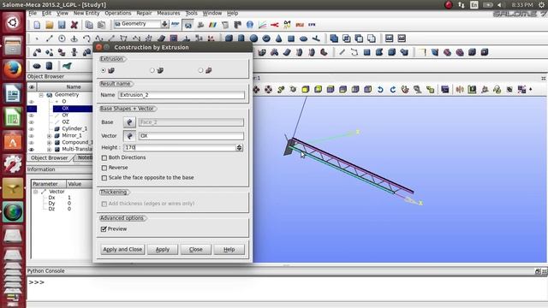Save the study with the floppy icon
This screenshot has height=308, width=548.
pyautogui.click(x=62, y=25)
